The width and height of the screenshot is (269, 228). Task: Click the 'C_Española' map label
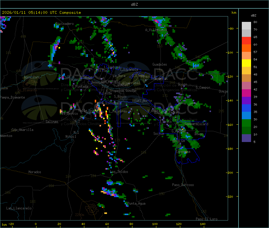[129, 70]
